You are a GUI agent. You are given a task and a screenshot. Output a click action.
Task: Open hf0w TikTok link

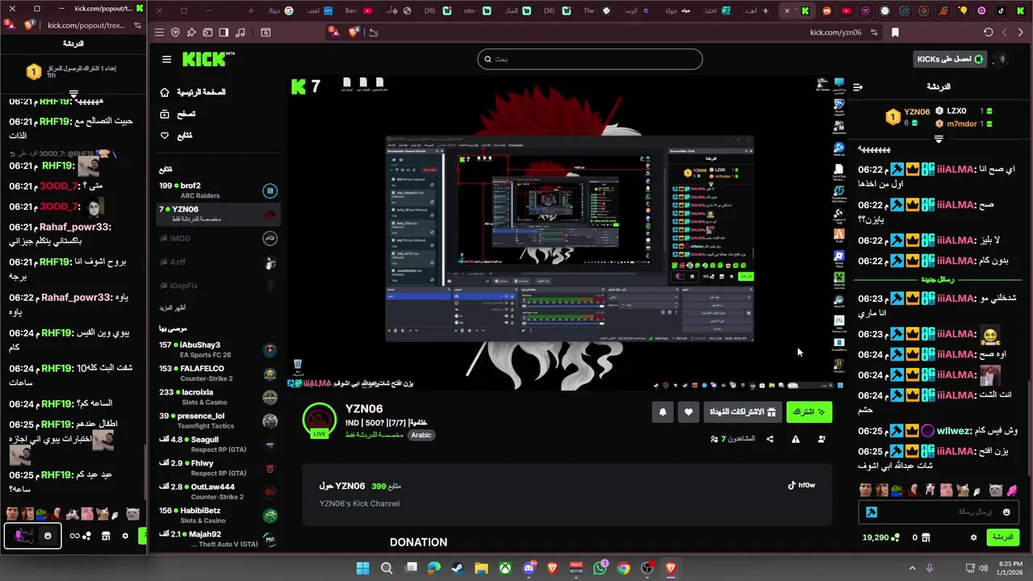pyautogui.click(x=801, y=485)
